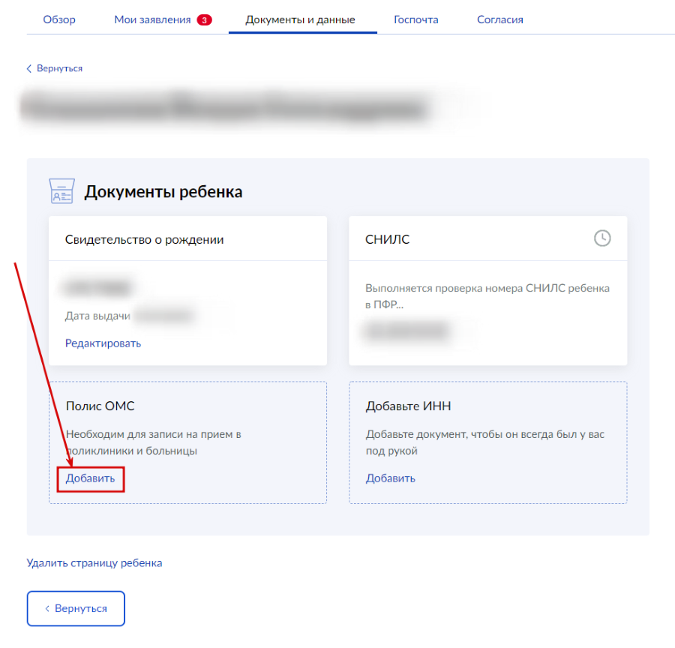Viewport: 675px width, 648px height.
Task: Select the Документы и данные tab
Action: (300, 19)
